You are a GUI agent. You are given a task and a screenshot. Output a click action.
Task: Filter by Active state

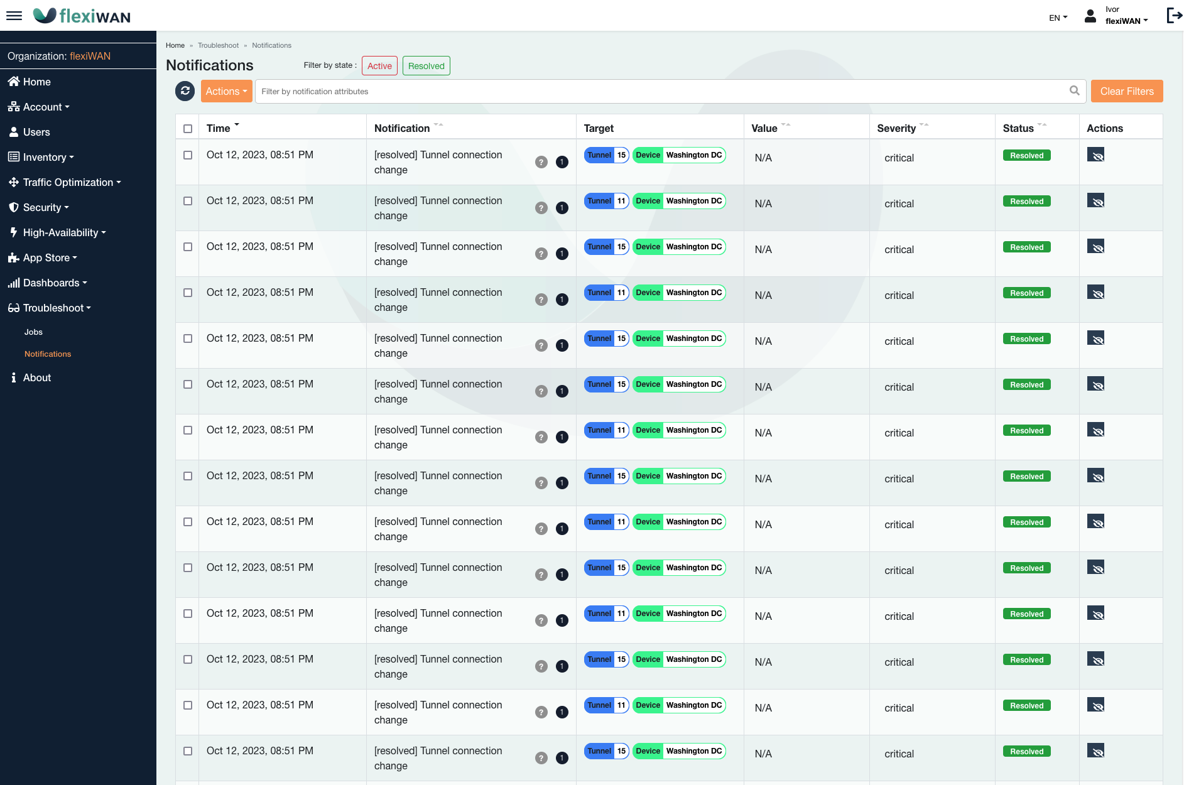(379, 66)
